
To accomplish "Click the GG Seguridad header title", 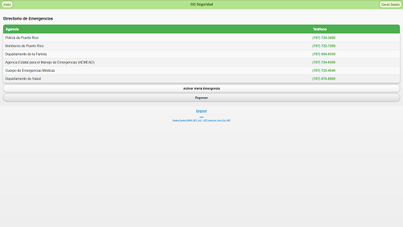I will pyautogui.click(x=201, y=4).
